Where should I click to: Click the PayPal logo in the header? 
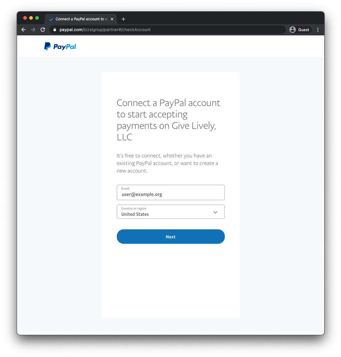pos(60,46)
